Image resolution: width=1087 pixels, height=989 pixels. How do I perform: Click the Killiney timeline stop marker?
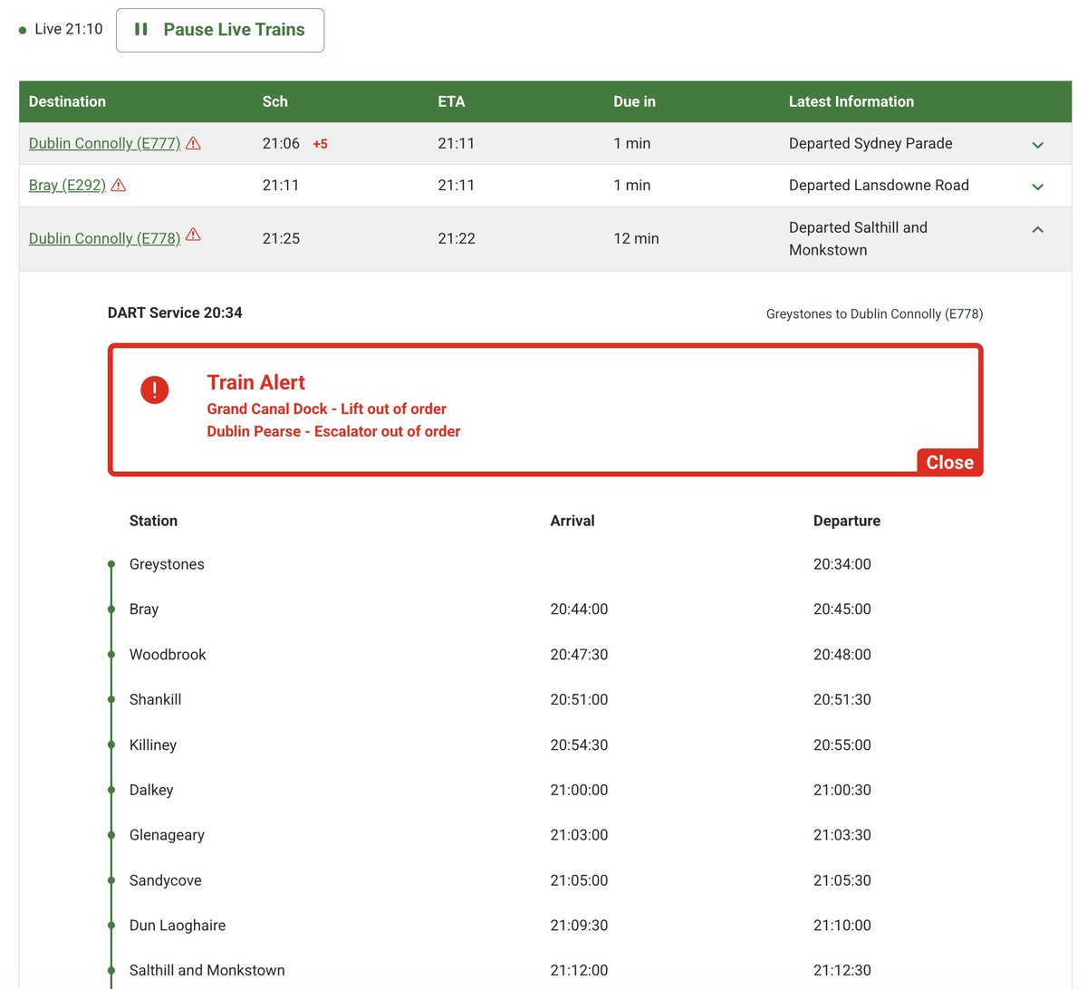pyautogui.click(x=111, y=744)
